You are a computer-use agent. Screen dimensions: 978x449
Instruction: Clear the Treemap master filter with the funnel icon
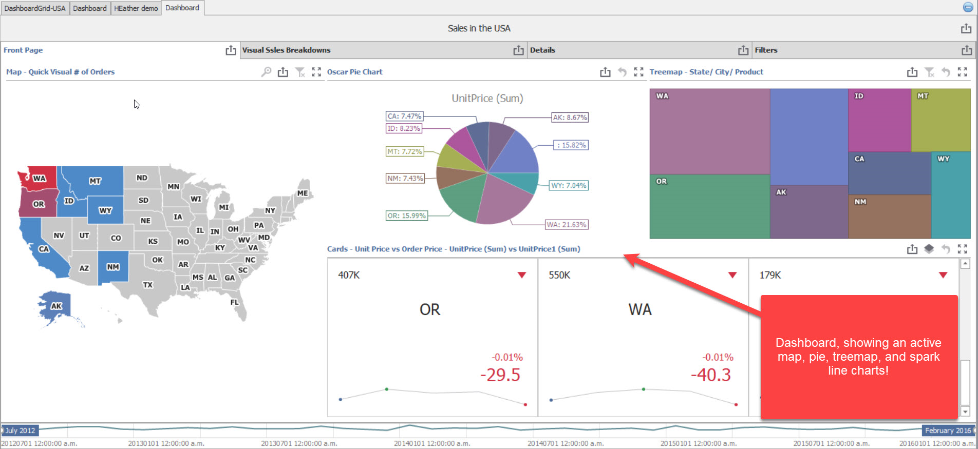point(929,72)
